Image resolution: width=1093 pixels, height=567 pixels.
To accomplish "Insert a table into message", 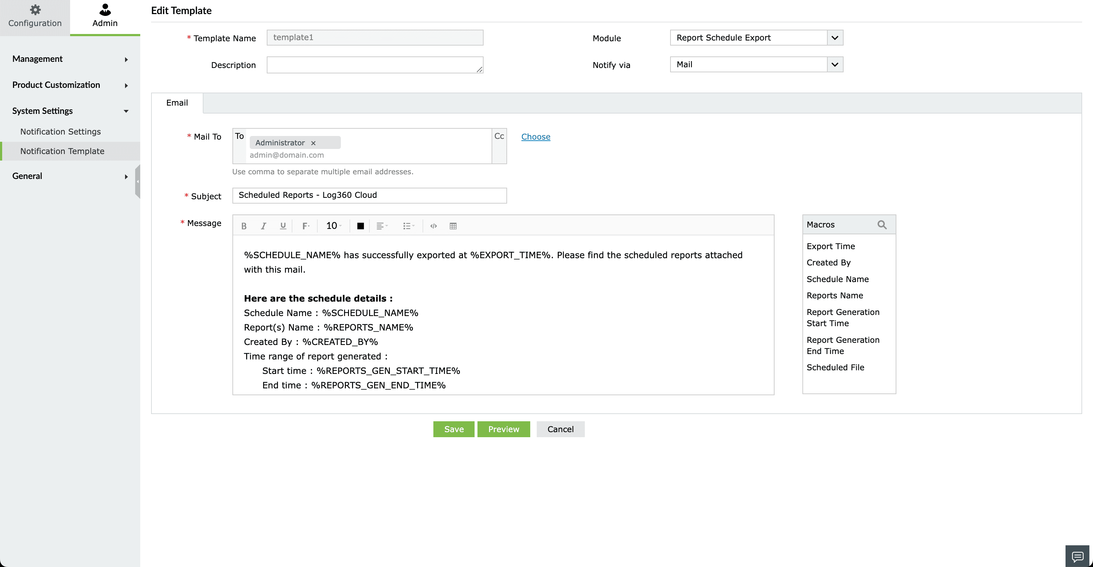I will pyautogui.click(x=453, y=226).
